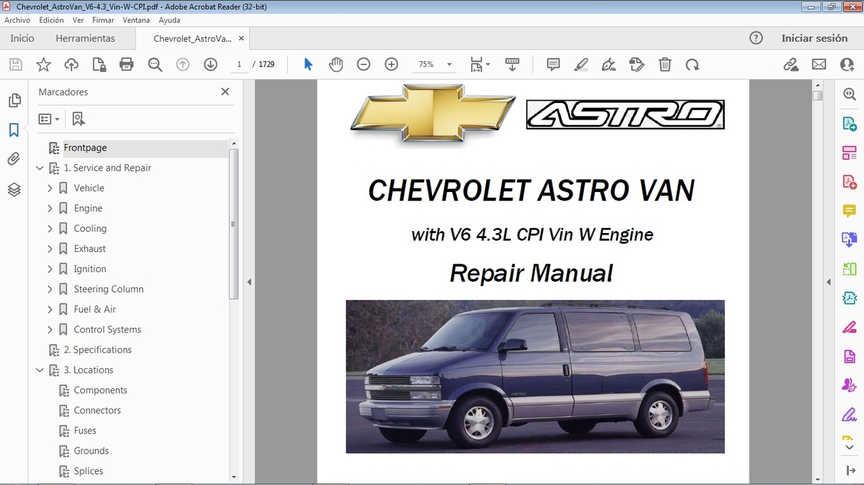Open the Search tool in right panel
The width and height of the screenshot is (864, 485).
[x=849, y=93]
